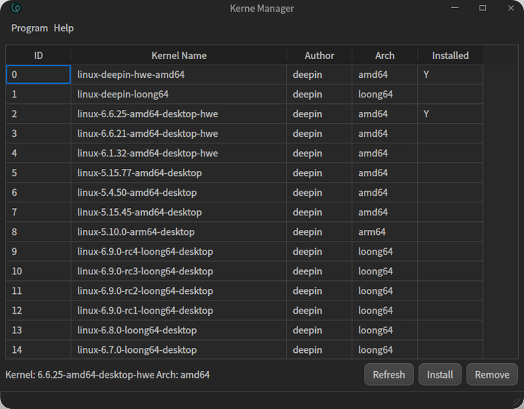Choose the linux-6.1.32-amd64-desktop-hwe row
Screen dimensions: 524x409
coord(148,154)
